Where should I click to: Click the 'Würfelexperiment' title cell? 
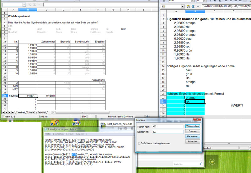tap(19, 16)
